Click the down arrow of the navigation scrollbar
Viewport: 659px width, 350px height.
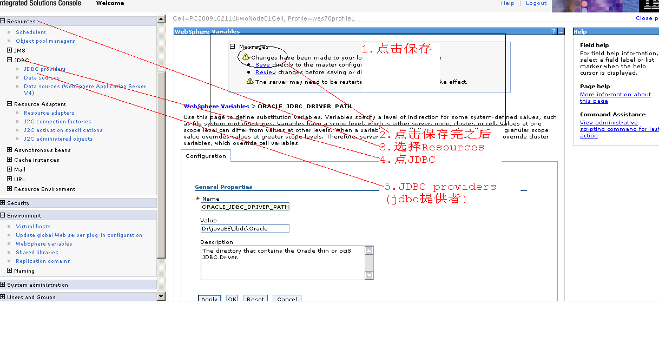tap(161, 296)
